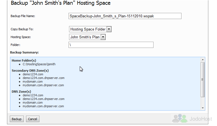
Task: Click the Home Folder(s) heading
Action: [x=24, y=60]
